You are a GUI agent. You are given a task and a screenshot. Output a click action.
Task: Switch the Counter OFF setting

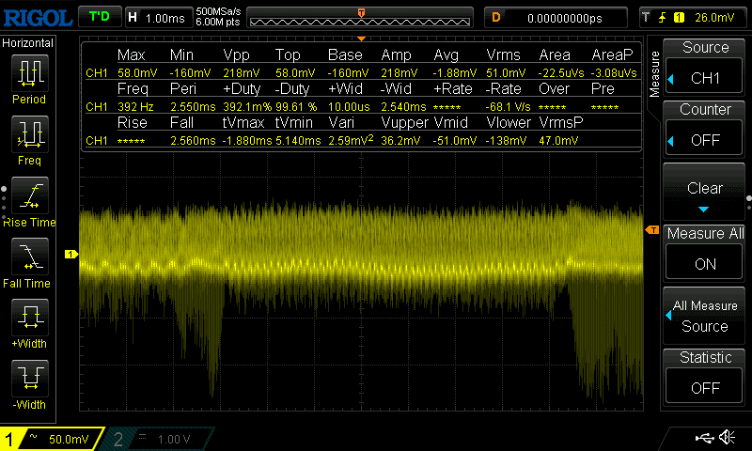[x=705, y=125]
